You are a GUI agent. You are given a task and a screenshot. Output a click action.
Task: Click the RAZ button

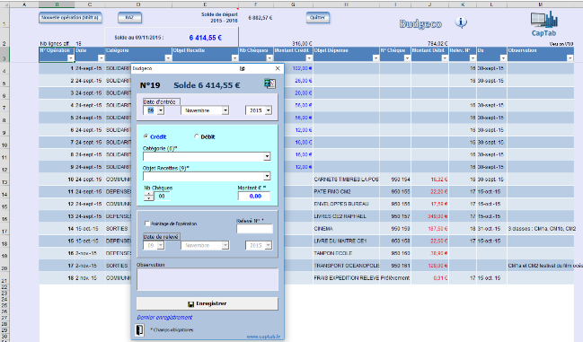(129, 17)
